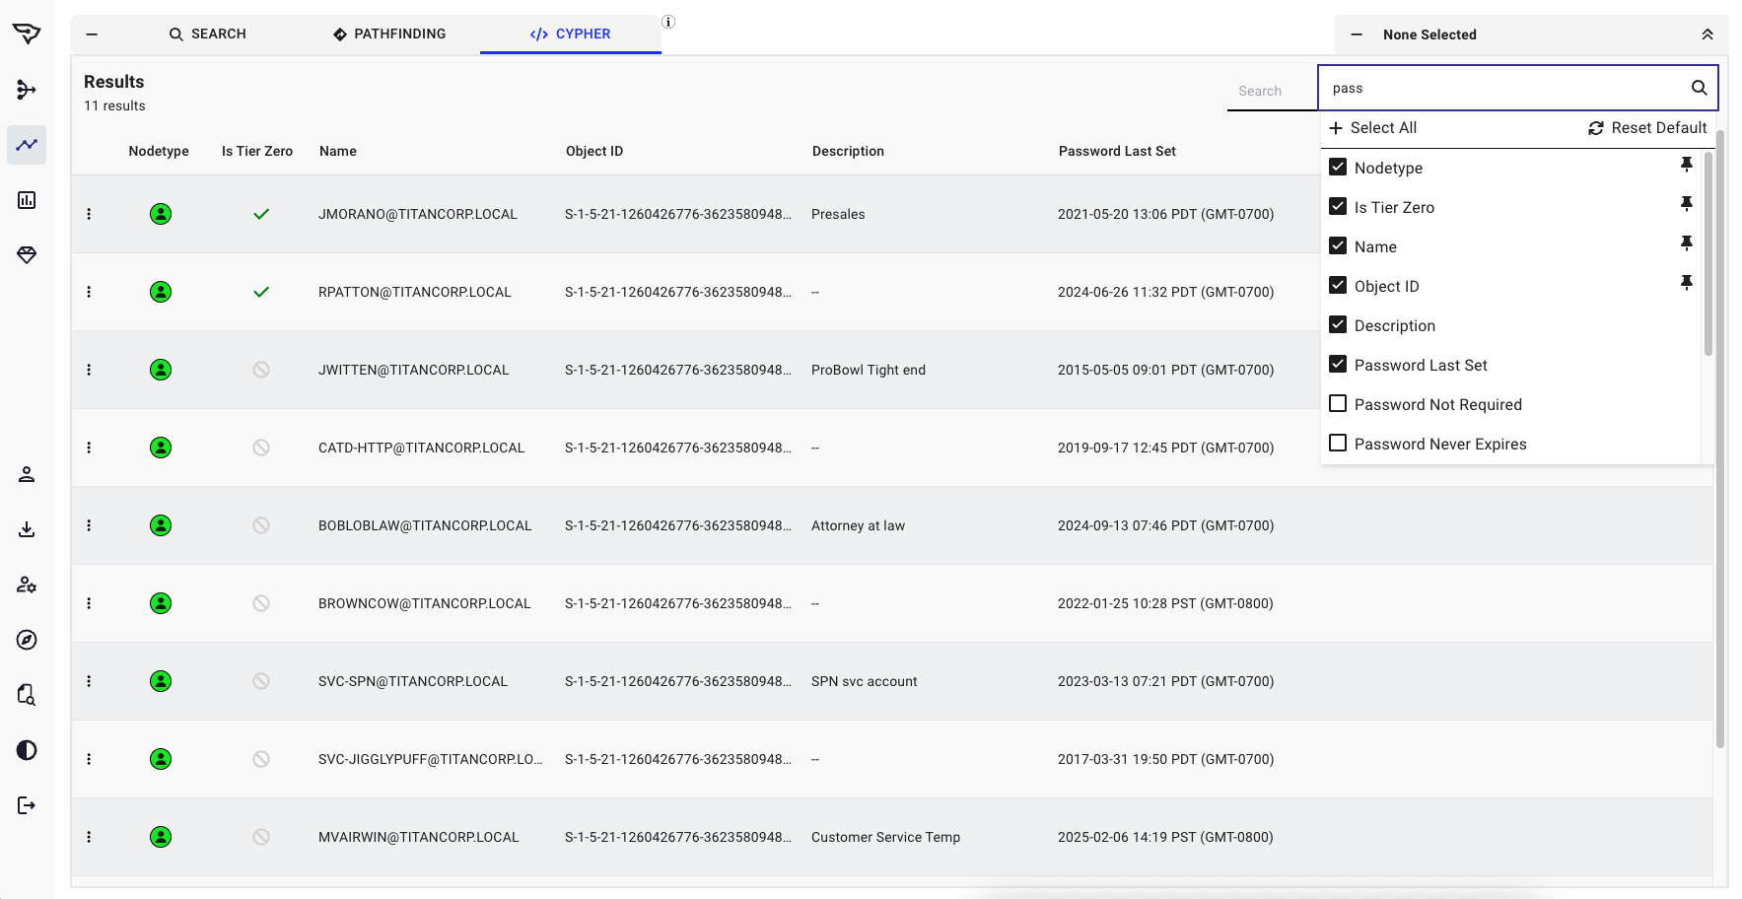Switch to the SEARCH tab
This screenshot has width=1742, height=899.
pos(207,34)
